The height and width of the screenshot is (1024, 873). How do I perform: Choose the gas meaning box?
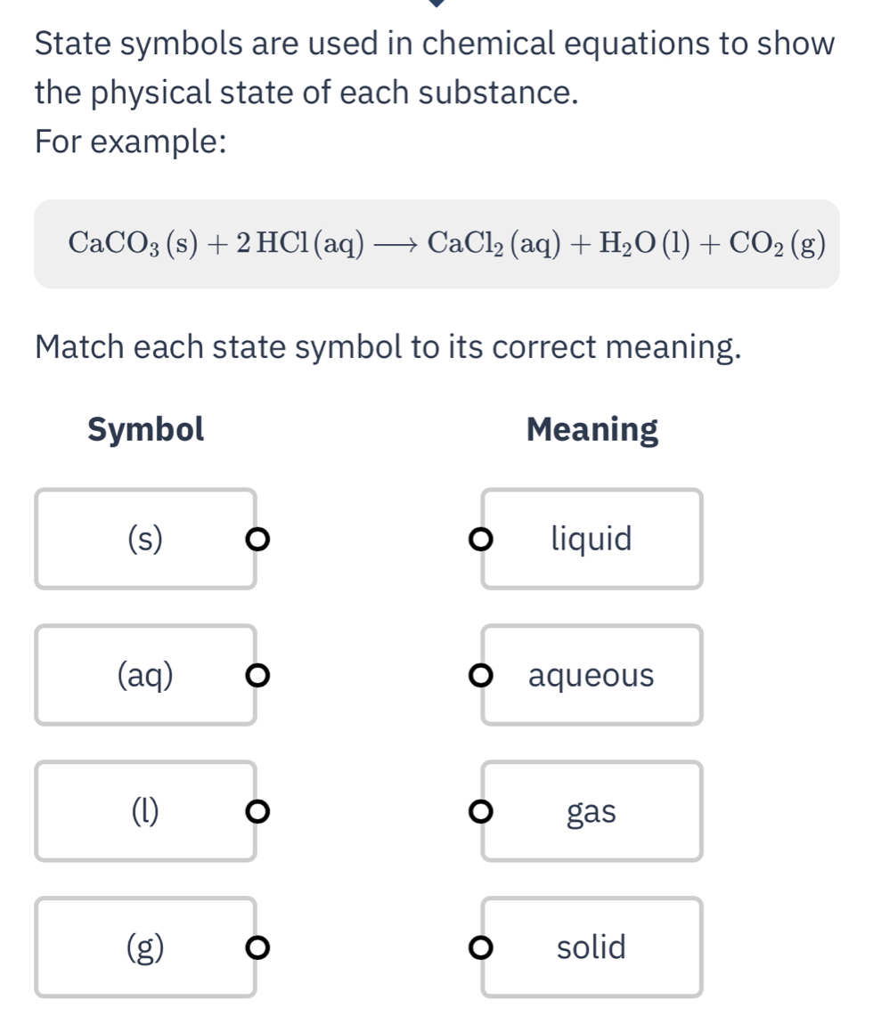click(x=591, y=811)
